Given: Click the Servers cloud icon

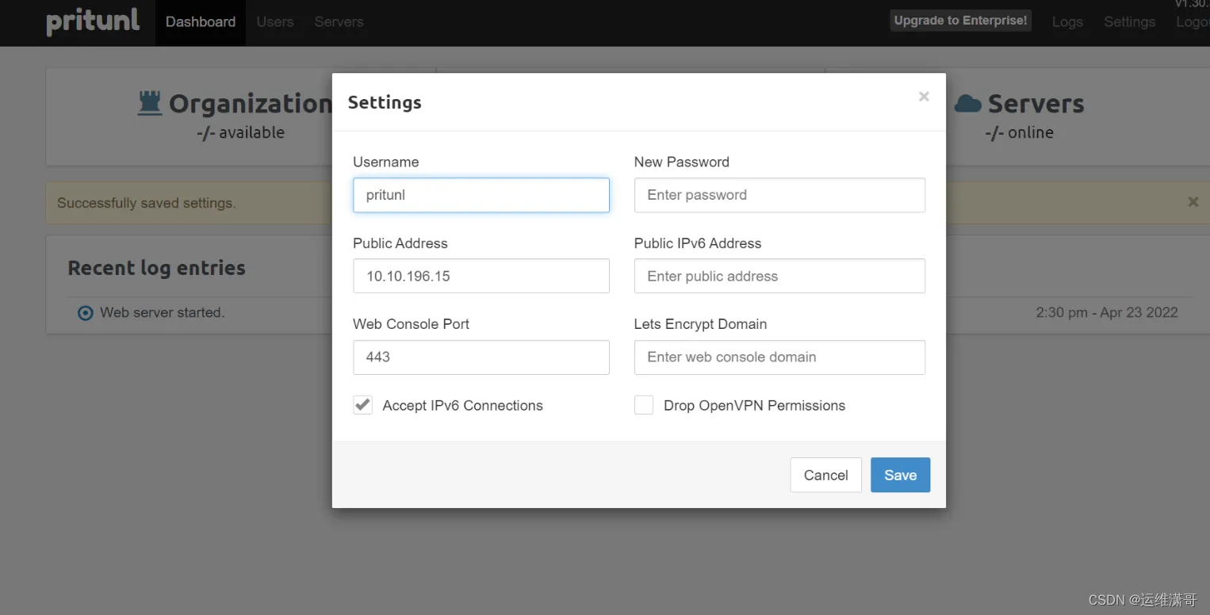Looking at the screenshot, I should 967,103.
